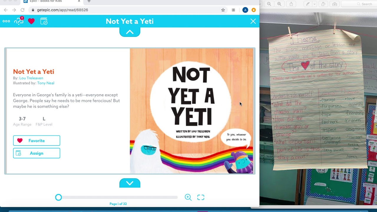Screen dimensions: 377x212
Task: Click the '3-7' Age Range value
Action: (x=22, y=119)
